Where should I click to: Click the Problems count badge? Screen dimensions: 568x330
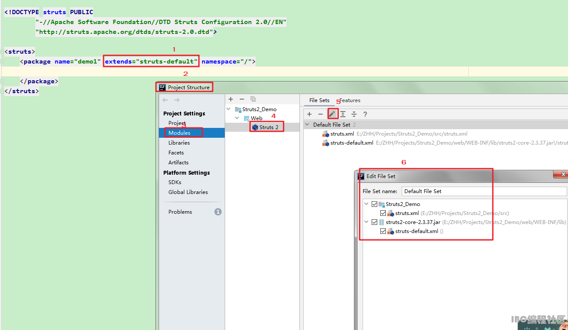[218, 212]
